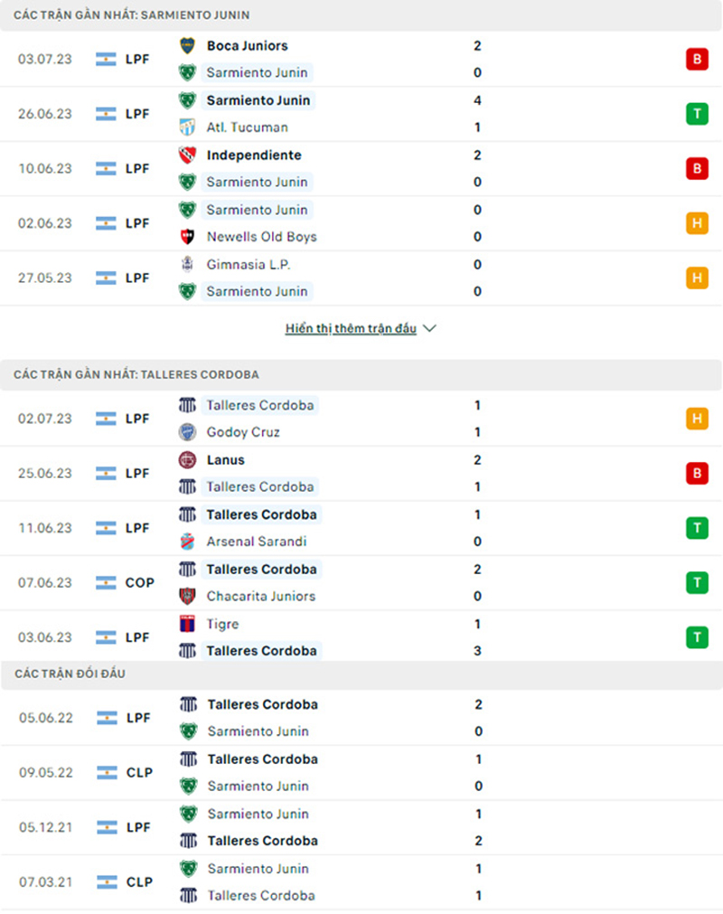Click green T badge for Atl. Tucuman match

[697, 114]
